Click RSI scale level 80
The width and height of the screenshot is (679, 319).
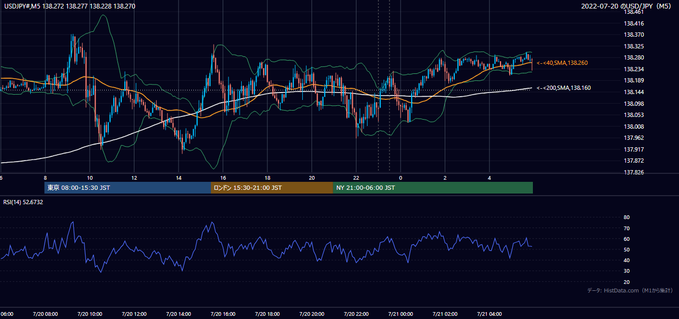click(x=627, y=217)
